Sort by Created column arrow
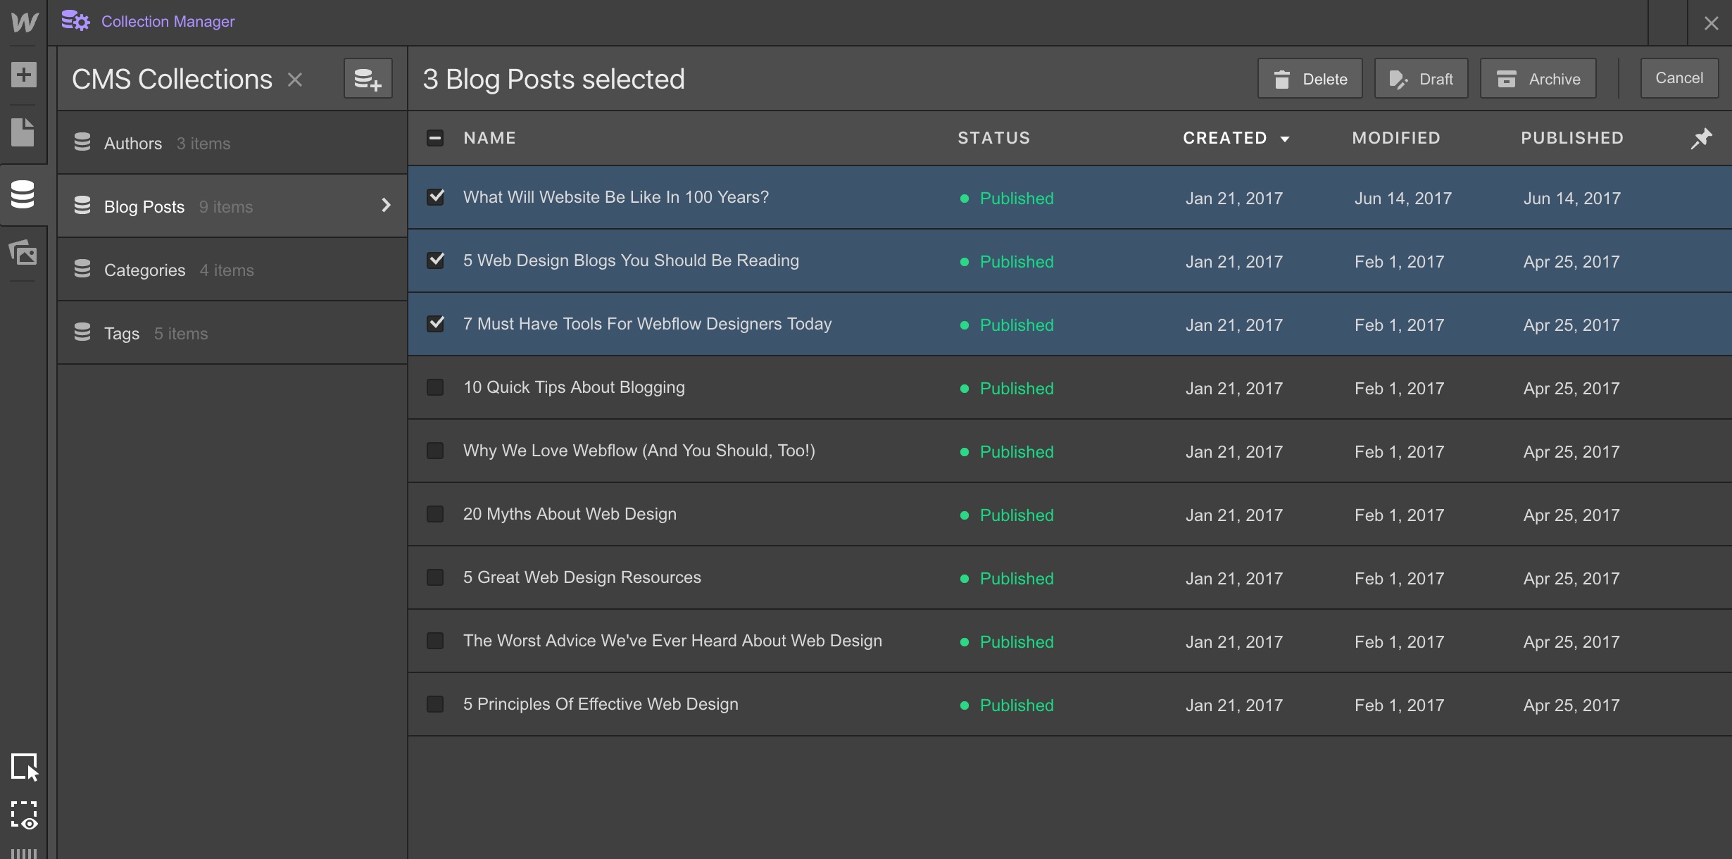 (x=1285, y=139)
